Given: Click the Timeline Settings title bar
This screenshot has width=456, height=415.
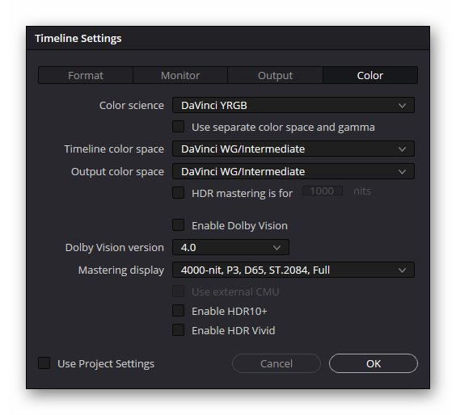Looking at the screenshot, I should [228, 38].
